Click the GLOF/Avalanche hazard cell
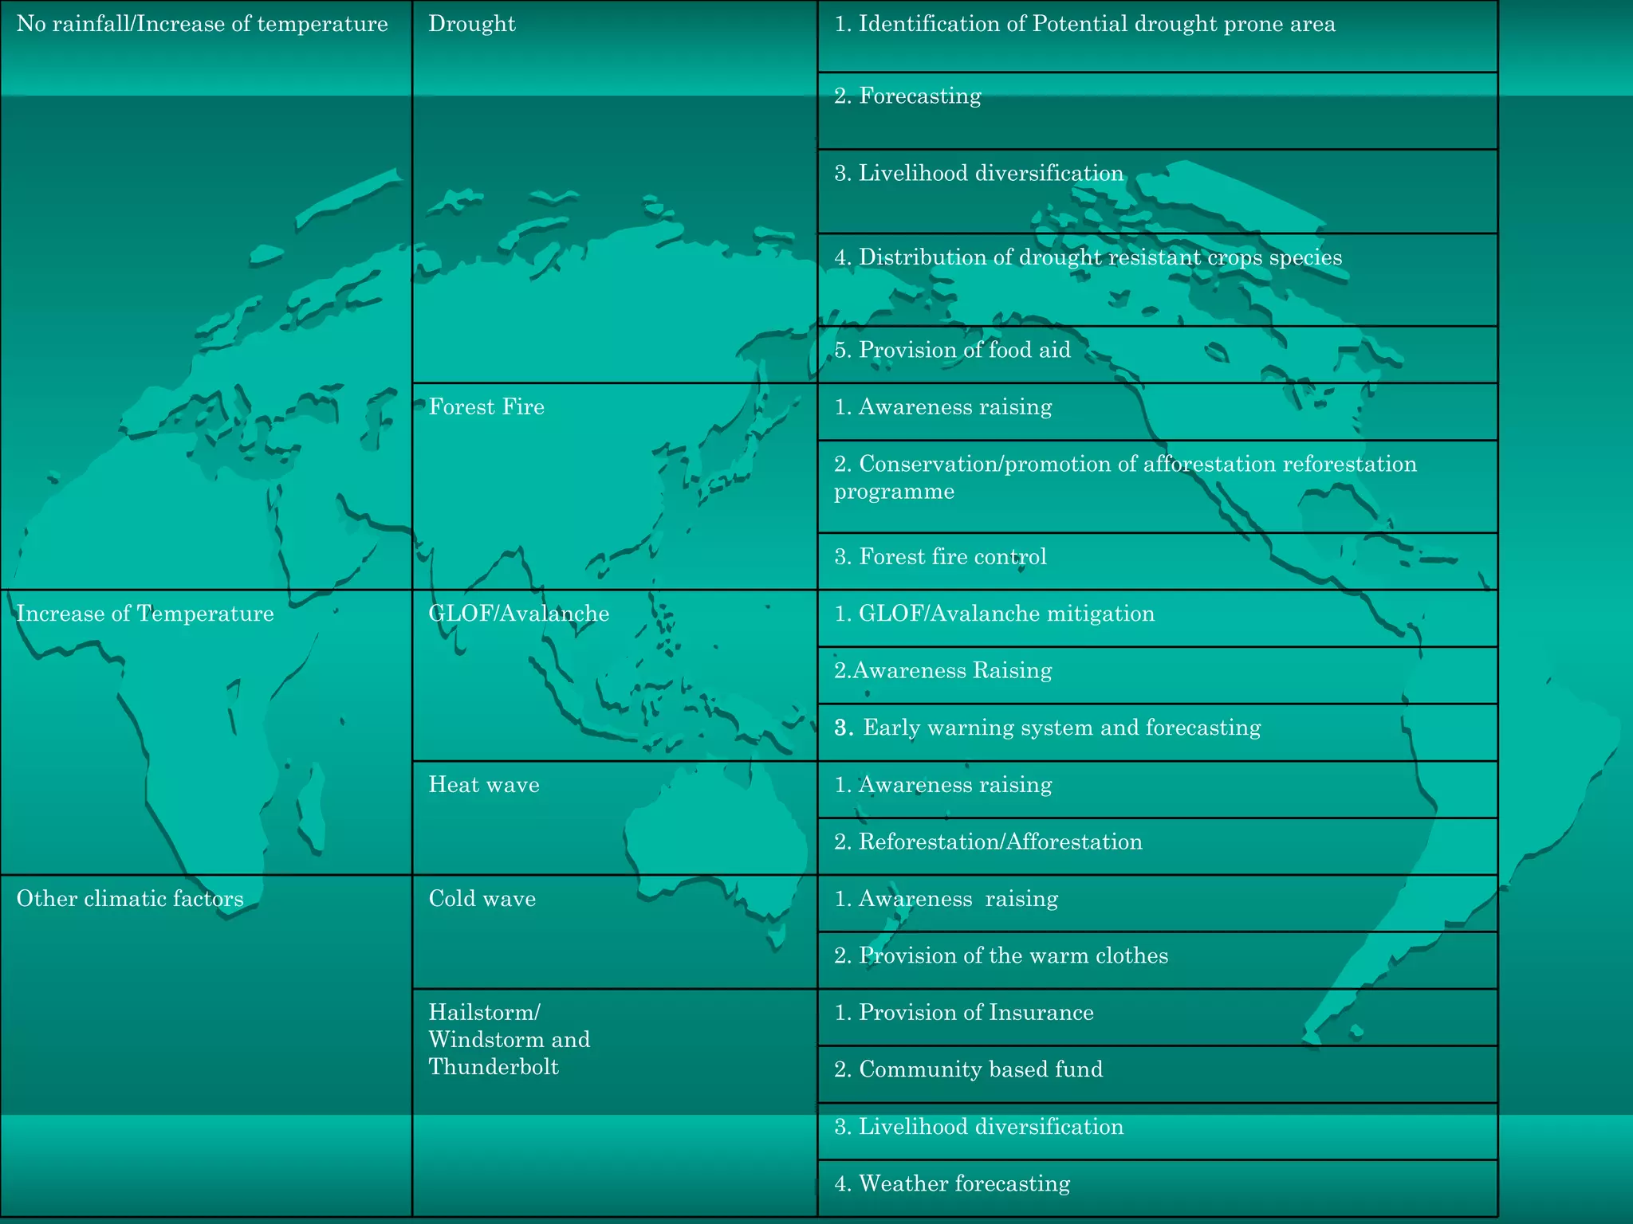 point(518,614)
